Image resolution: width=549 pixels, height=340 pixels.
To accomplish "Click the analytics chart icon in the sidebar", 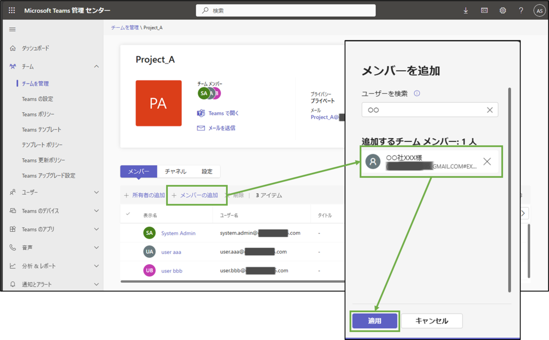I will point(13,266).
